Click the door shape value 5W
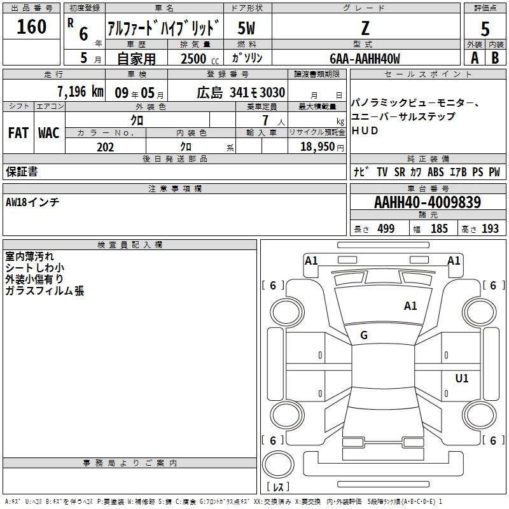 click(x=246, y=28)
